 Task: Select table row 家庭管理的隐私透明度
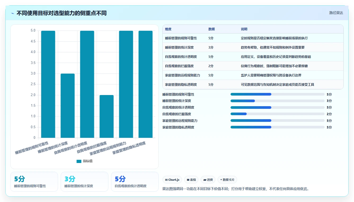click(253, 85)
